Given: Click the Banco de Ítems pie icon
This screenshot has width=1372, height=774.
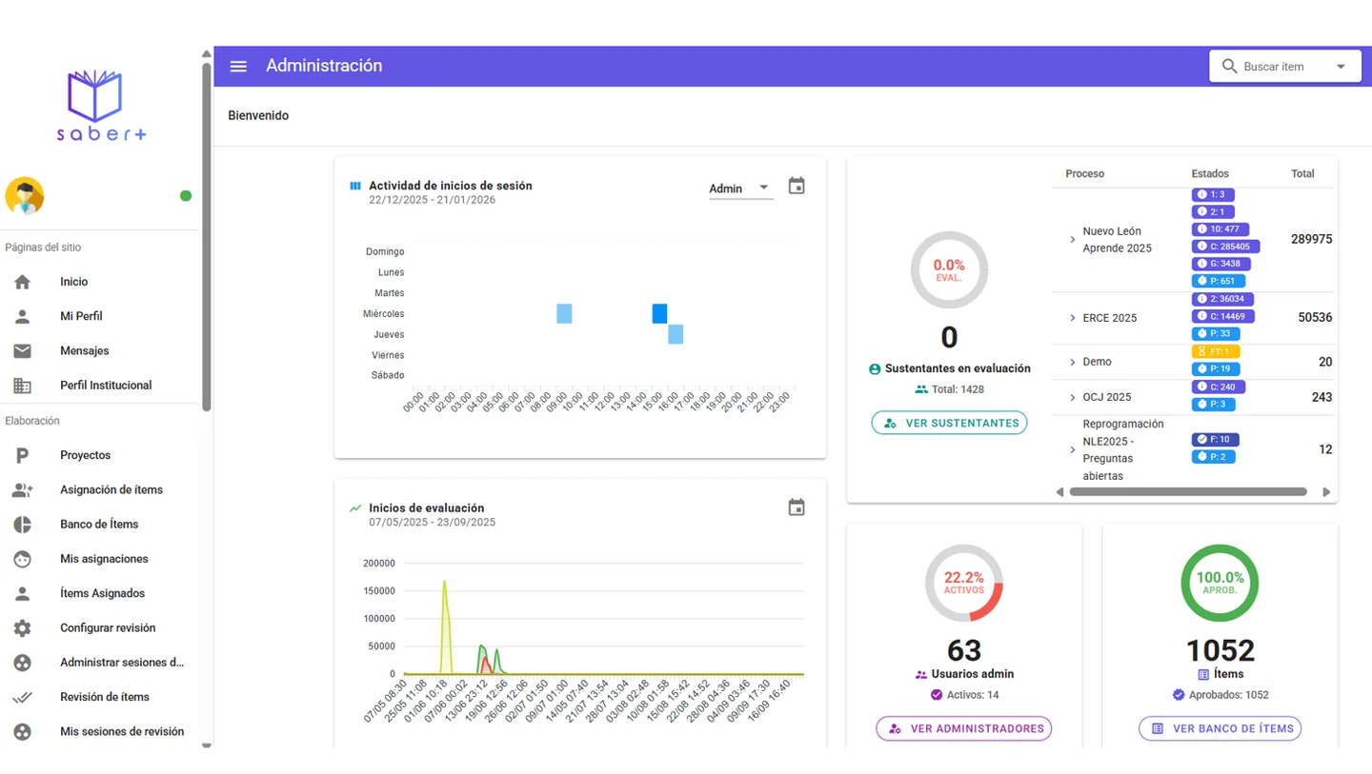Looking at the screenshot, I should tap(22, 525).
